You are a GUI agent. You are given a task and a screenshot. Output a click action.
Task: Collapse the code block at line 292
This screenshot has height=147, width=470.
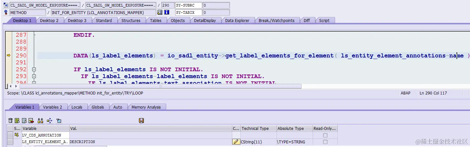[x=34, y=70]
